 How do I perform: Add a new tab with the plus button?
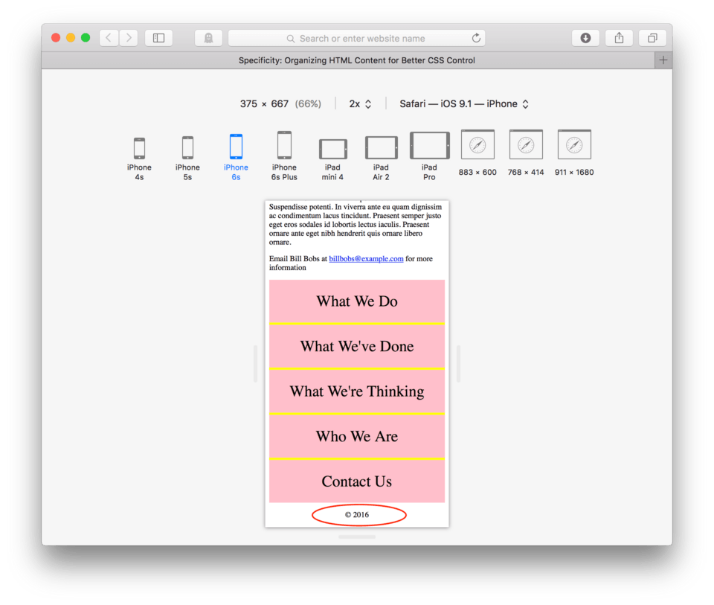point(663,60)
